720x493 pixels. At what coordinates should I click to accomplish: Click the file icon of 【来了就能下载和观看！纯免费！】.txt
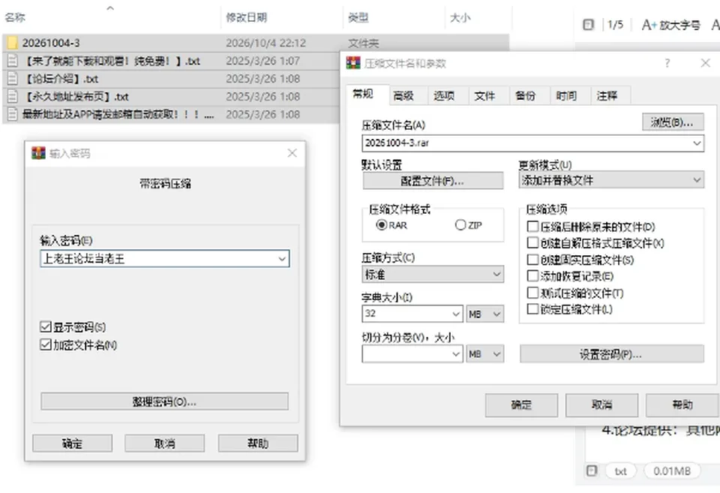pyautogui.click(x=13, y=61)
